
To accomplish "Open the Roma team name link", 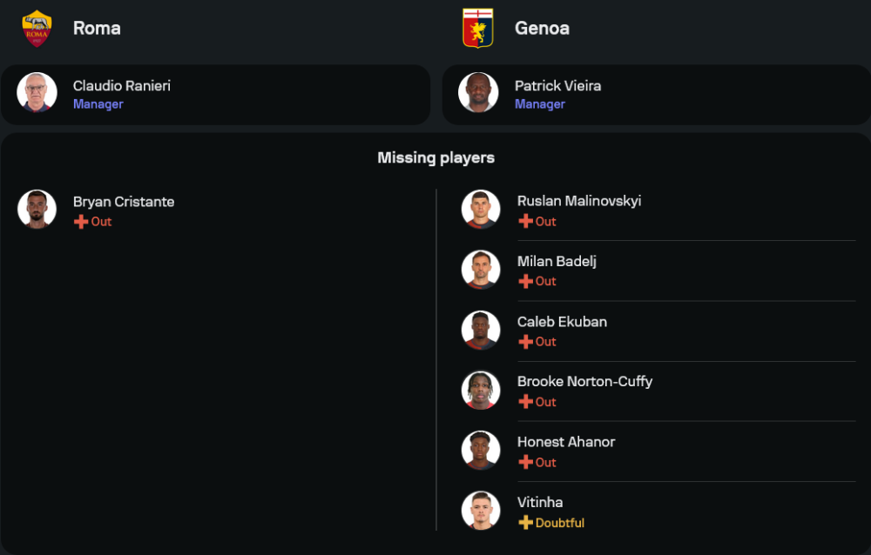I will 97,28.
